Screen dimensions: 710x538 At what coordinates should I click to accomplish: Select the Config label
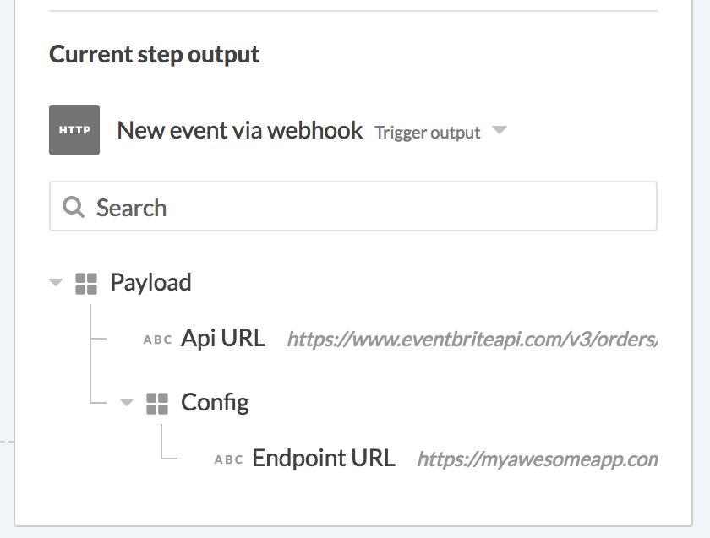(x=215, y=402)
